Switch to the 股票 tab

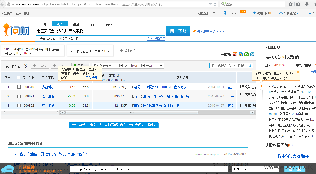[60, 24]
